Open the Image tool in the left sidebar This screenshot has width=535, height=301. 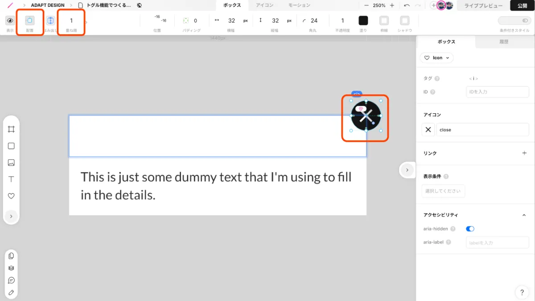click(11, 162)
